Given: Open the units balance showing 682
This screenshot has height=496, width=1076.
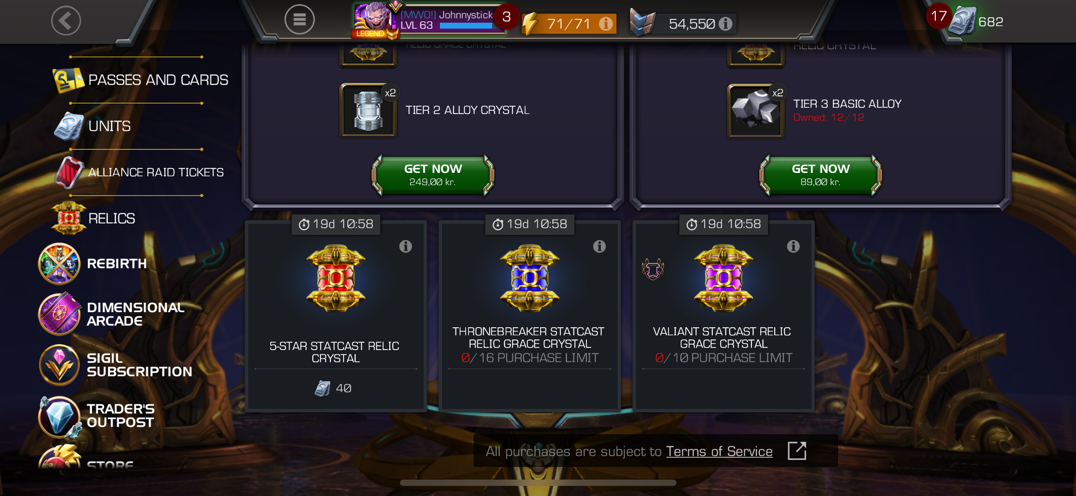Looking at the screenshot, I should point(977,21).
